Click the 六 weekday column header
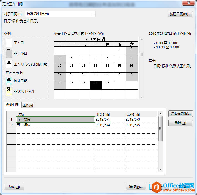The width and height of the screenshot is (197, 195). (x=131, y=44)
